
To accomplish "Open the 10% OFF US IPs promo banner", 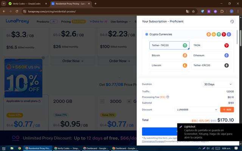I will coord(23,78).
